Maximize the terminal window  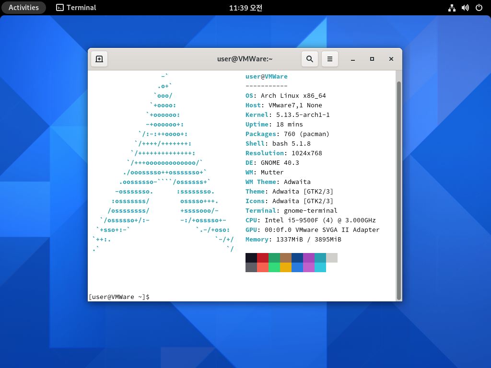point(372,59)
